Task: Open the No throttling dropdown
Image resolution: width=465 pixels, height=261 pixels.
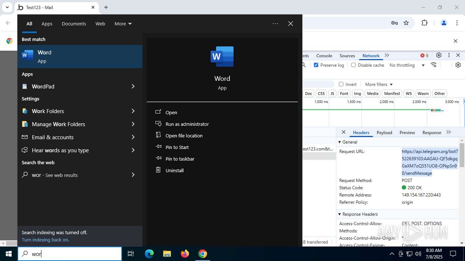Action: tap(407, 65)
